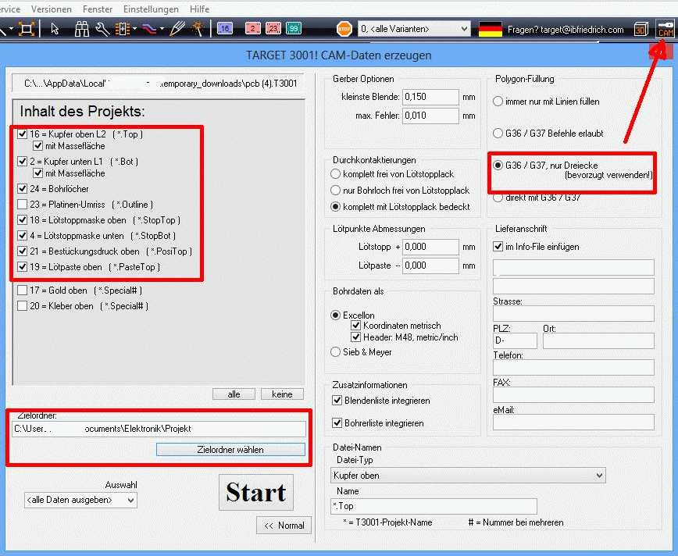Screen dimensions: 678x556
Task: Uncheck Blendenliste integrieren
Action: pyautogui.click(x=337, y=401)
